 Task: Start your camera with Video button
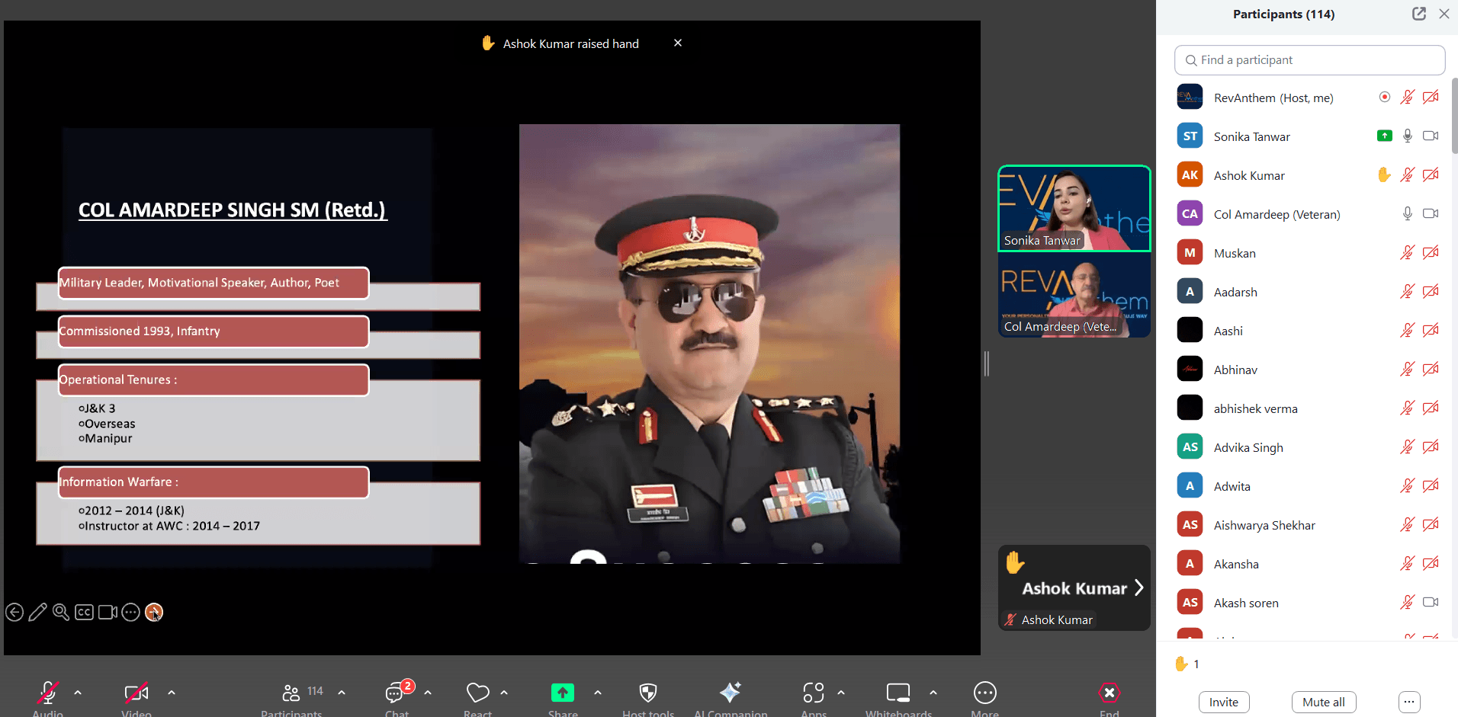136,693
